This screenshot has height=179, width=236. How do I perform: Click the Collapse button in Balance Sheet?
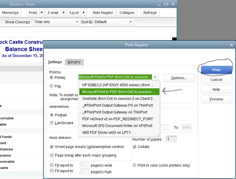tap(127, 13)
